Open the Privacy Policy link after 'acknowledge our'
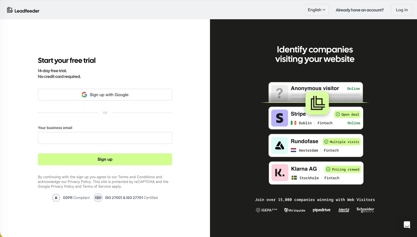This screenshot has width=417, height=237. click(79, 182)
